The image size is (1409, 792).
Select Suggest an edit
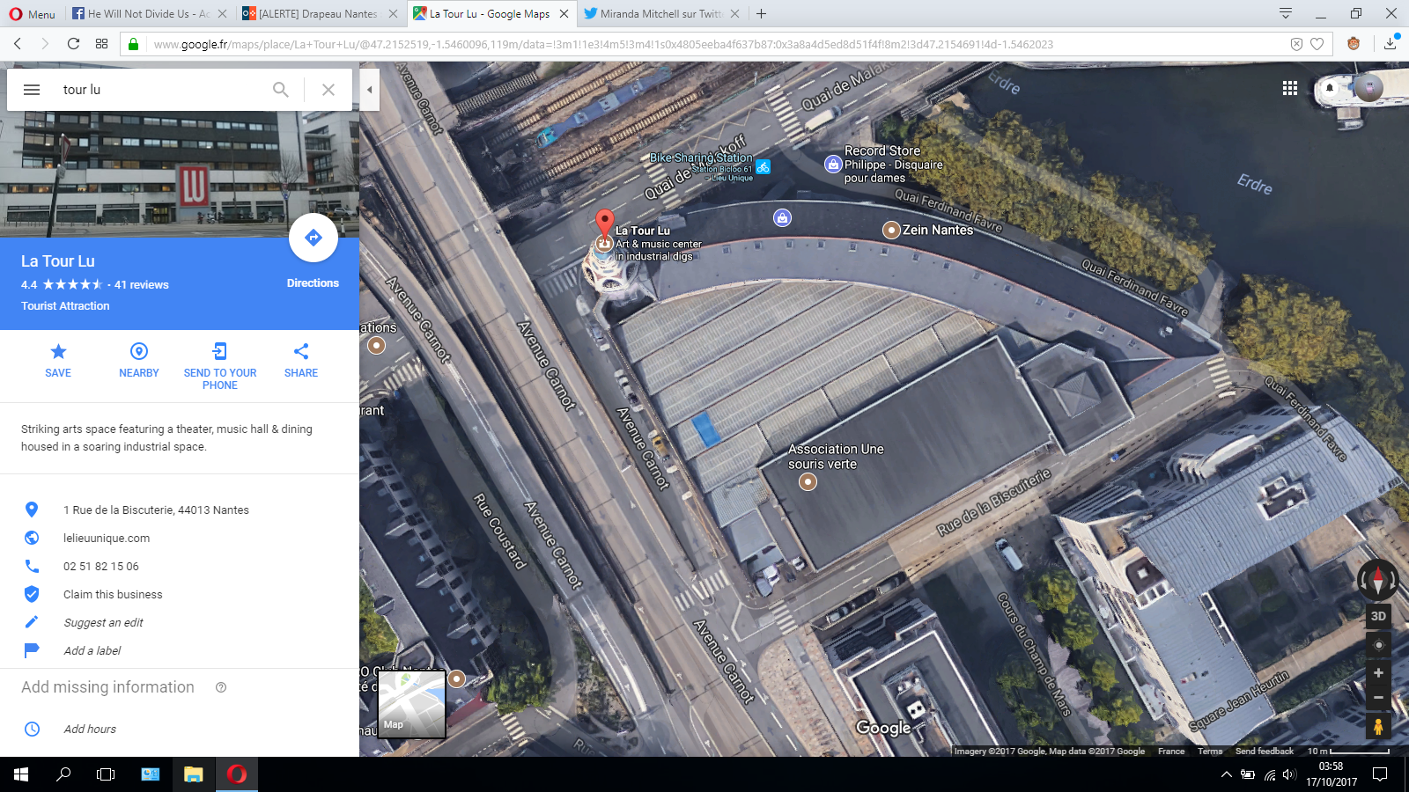click(103, 623)
